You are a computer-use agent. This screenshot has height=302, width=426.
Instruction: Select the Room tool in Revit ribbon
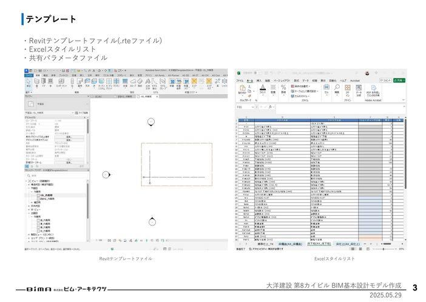[x=172, y=83]
